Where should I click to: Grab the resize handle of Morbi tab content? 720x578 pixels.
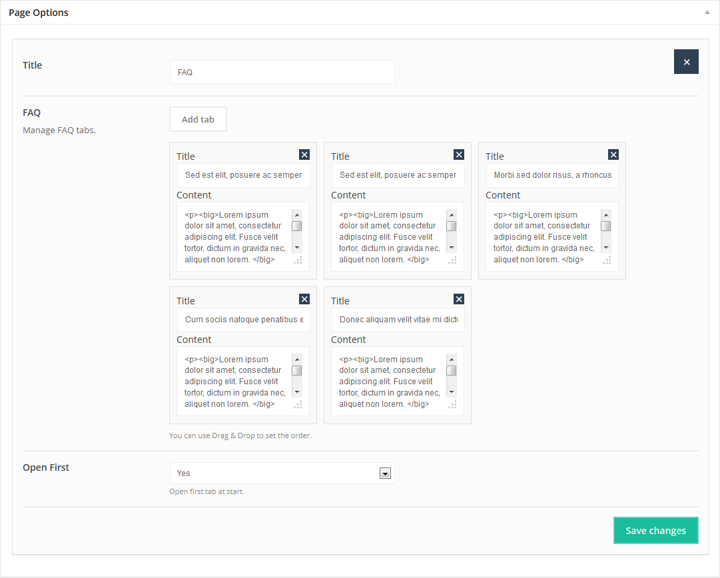click(606, 260)
